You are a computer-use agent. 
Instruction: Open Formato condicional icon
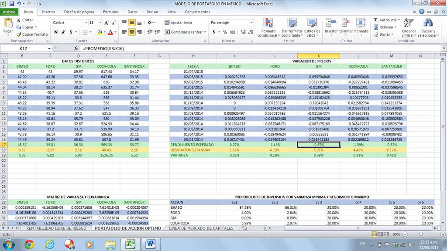coord(268,23)
